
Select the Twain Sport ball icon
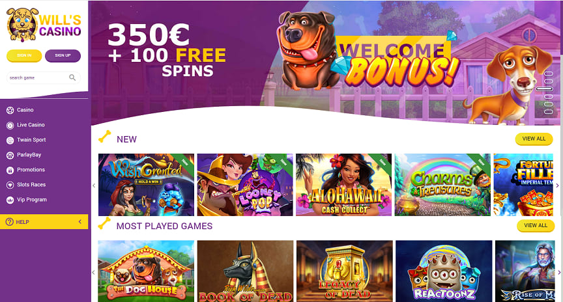click(x=10, y=141)
